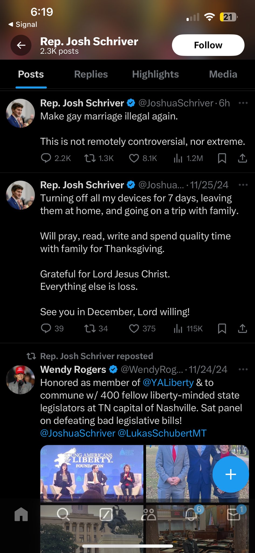Like the gay marriage post
The height and width of the screenshot is (553, 255).
(x=134, y=158)
